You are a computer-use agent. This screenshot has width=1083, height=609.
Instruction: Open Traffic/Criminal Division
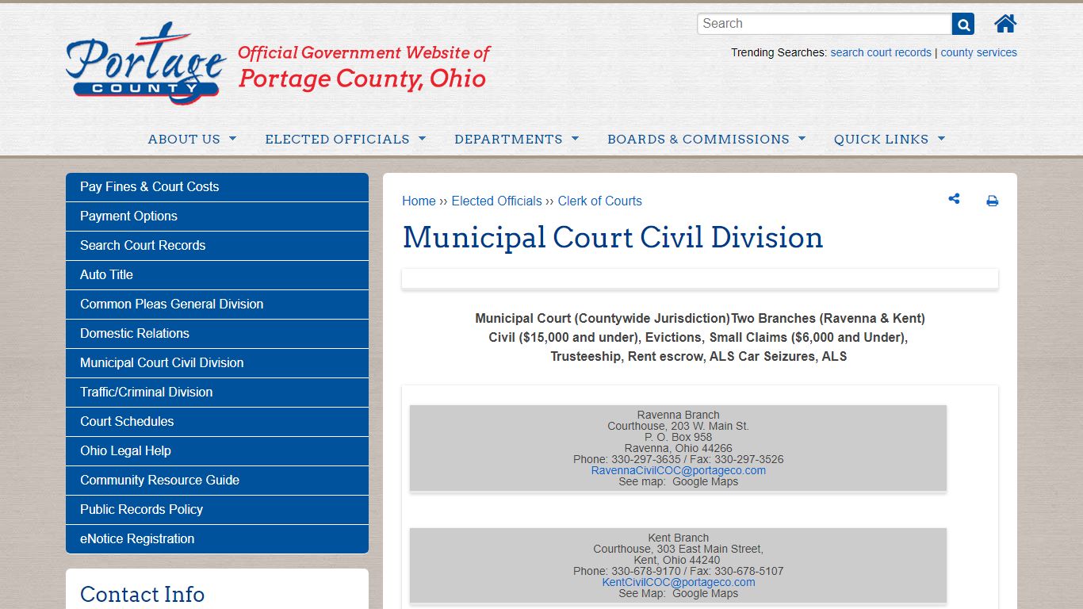[x=217, y=393]
